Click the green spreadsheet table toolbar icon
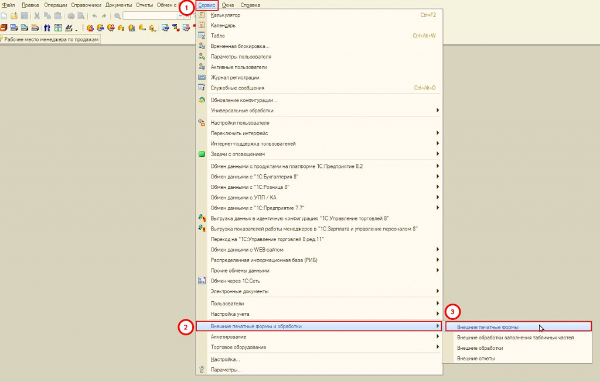The image size is (600, 382). [58, 27]
